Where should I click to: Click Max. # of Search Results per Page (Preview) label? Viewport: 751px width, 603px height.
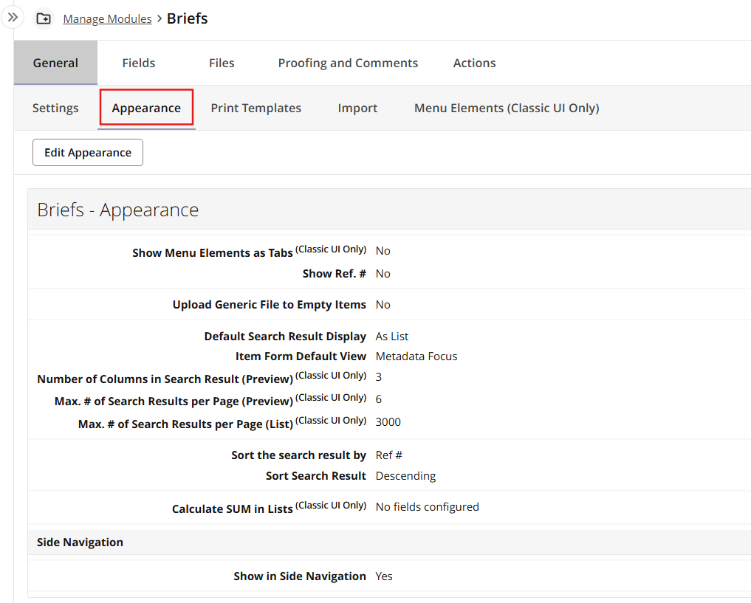coord(174,401)
